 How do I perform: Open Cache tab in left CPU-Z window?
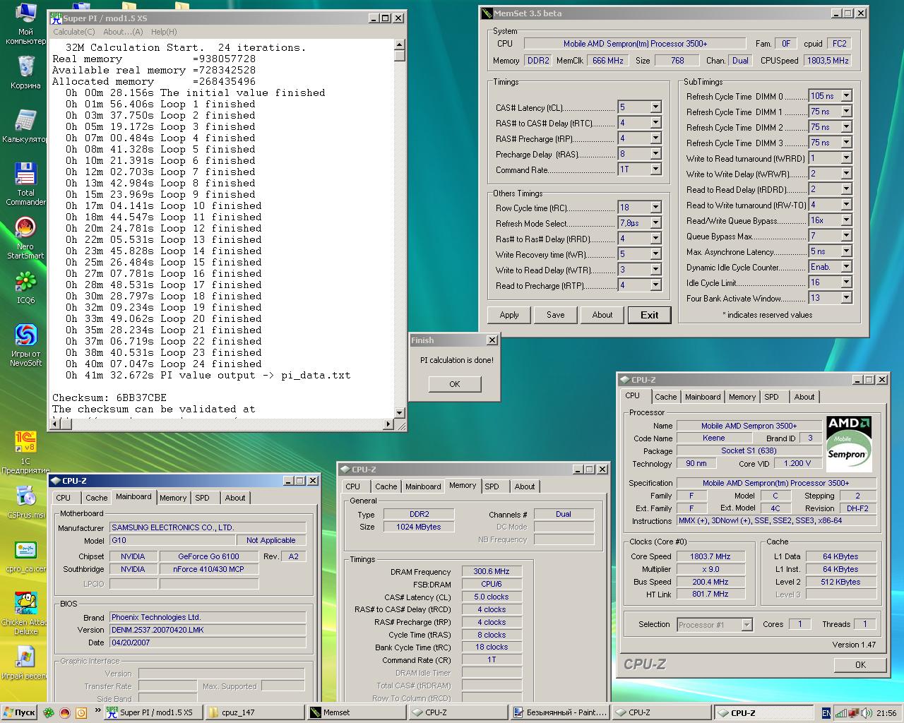point(97,498)
